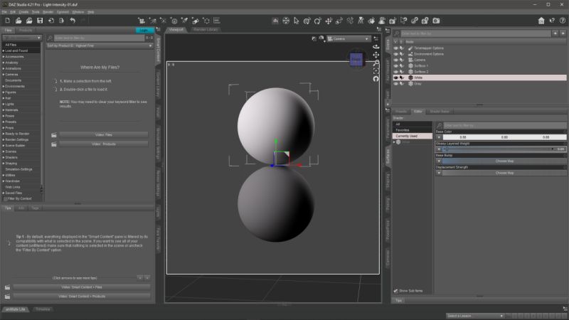The height and width of the screenshot is (320, 569).
Task: Click the Scene pane search field
Action: click(x=475, y=33)
